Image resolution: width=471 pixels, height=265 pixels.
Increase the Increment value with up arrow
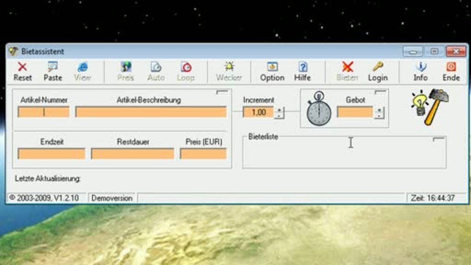pyautogui.click(x=279, y=110)
